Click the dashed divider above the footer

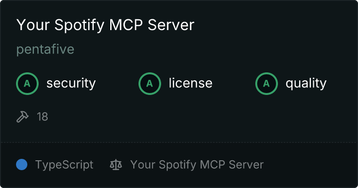pyautogui.click(x=179, y=142)
